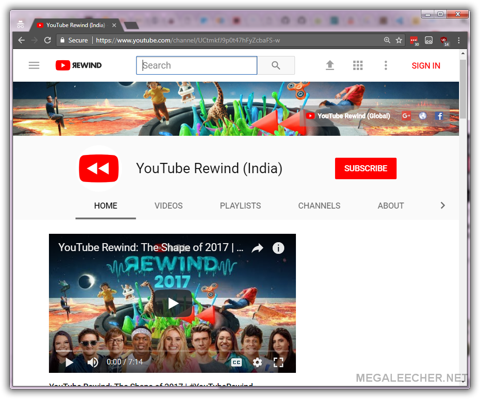
Task: Click the video title in player
Action: 151,247
